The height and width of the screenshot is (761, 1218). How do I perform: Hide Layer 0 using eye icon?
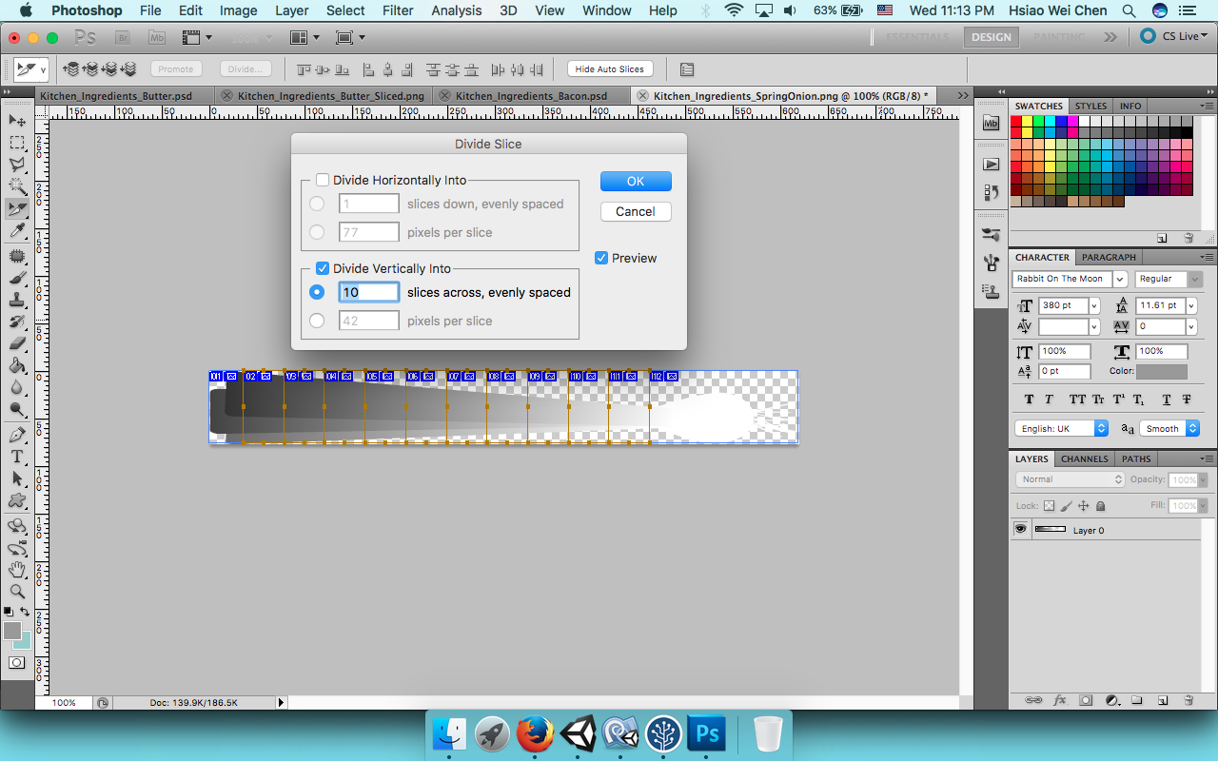tap(1021, 530)
